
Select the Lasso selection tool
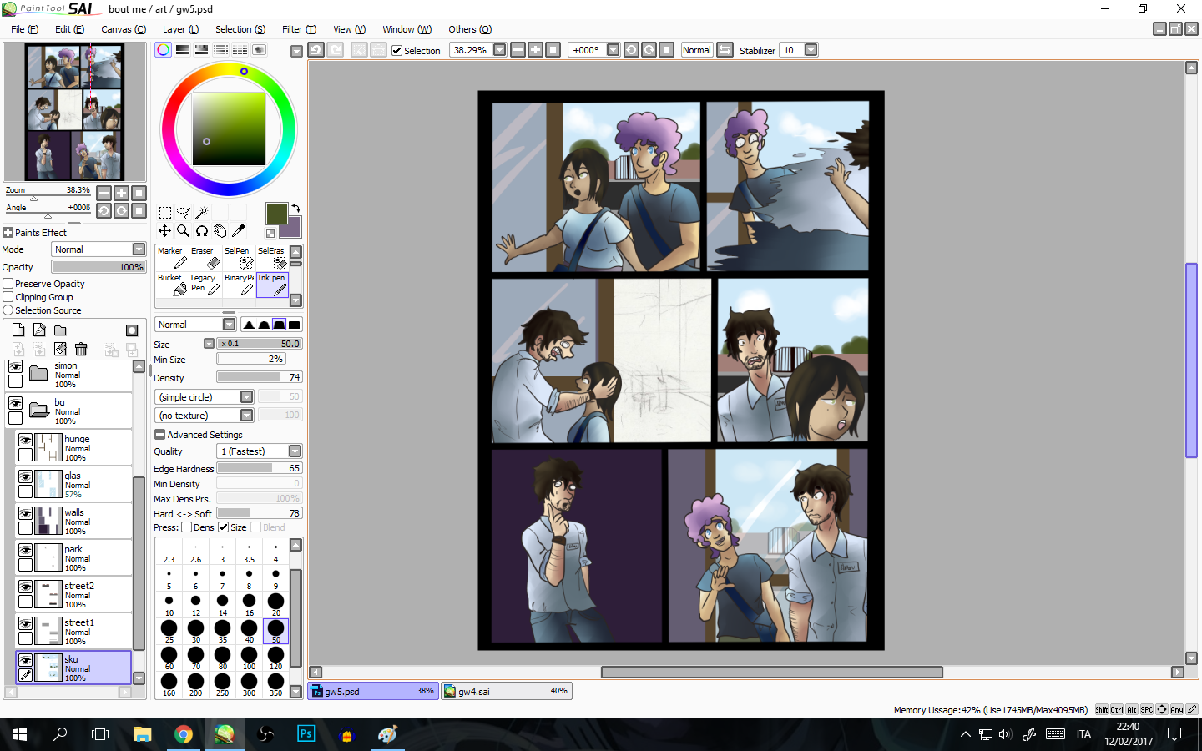(183, 213)
